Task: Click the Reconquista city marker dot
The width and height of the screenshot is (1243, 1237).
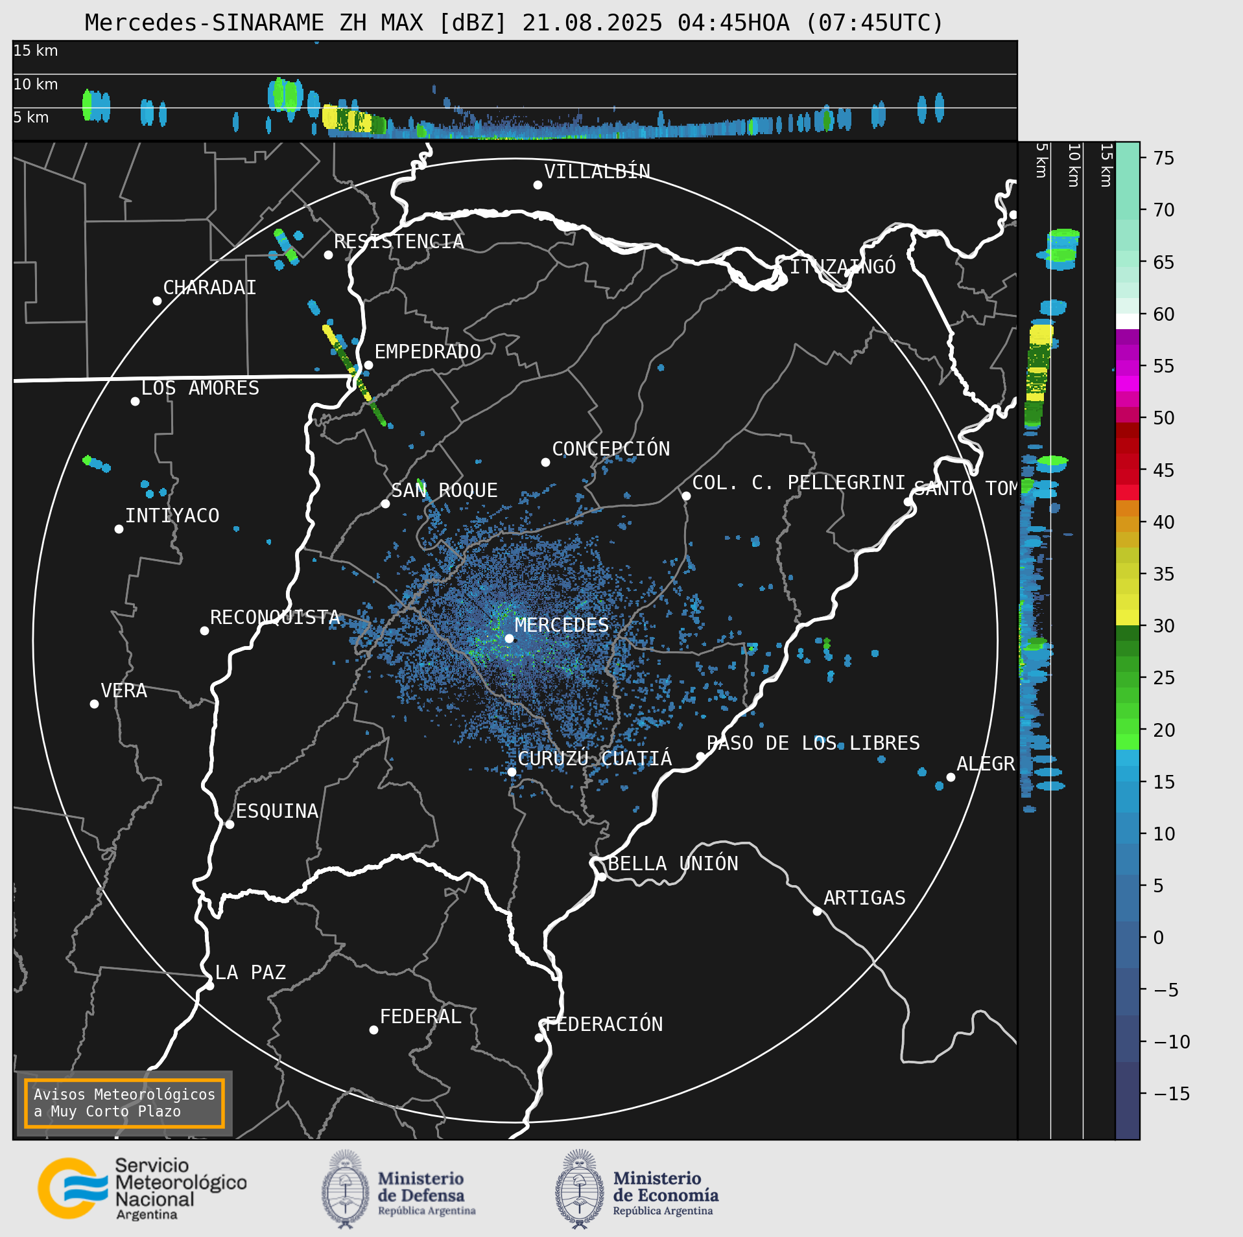Action: [204, 630]
